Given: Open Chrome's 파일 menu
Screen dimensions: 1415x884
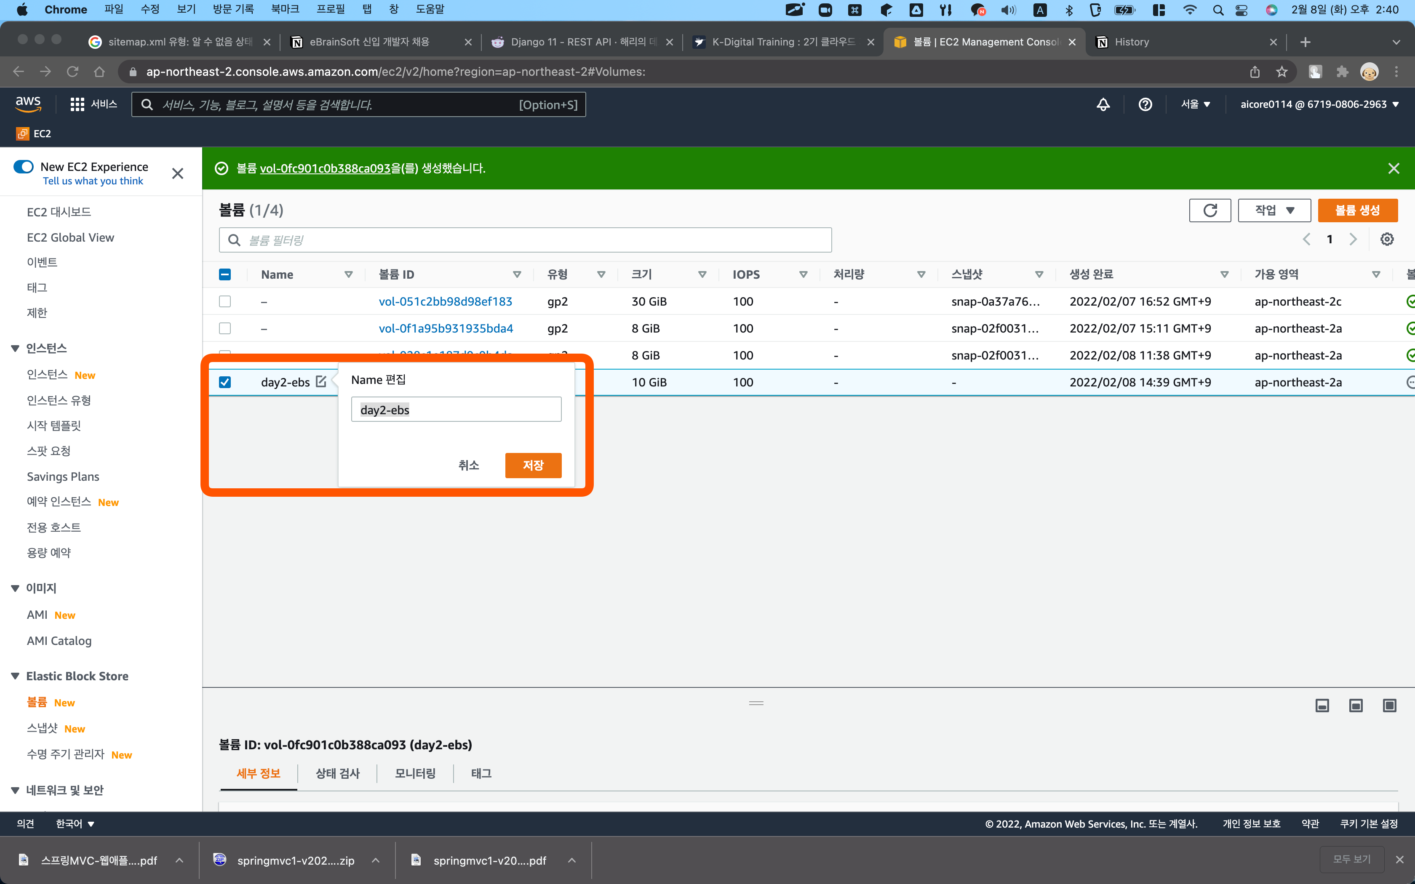Looking at the screenshot, I should (114, 9).
